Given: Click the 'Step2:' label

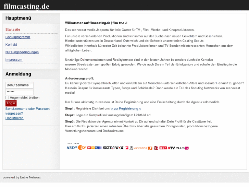Looking at the screenshot, I should click(70, 115).
